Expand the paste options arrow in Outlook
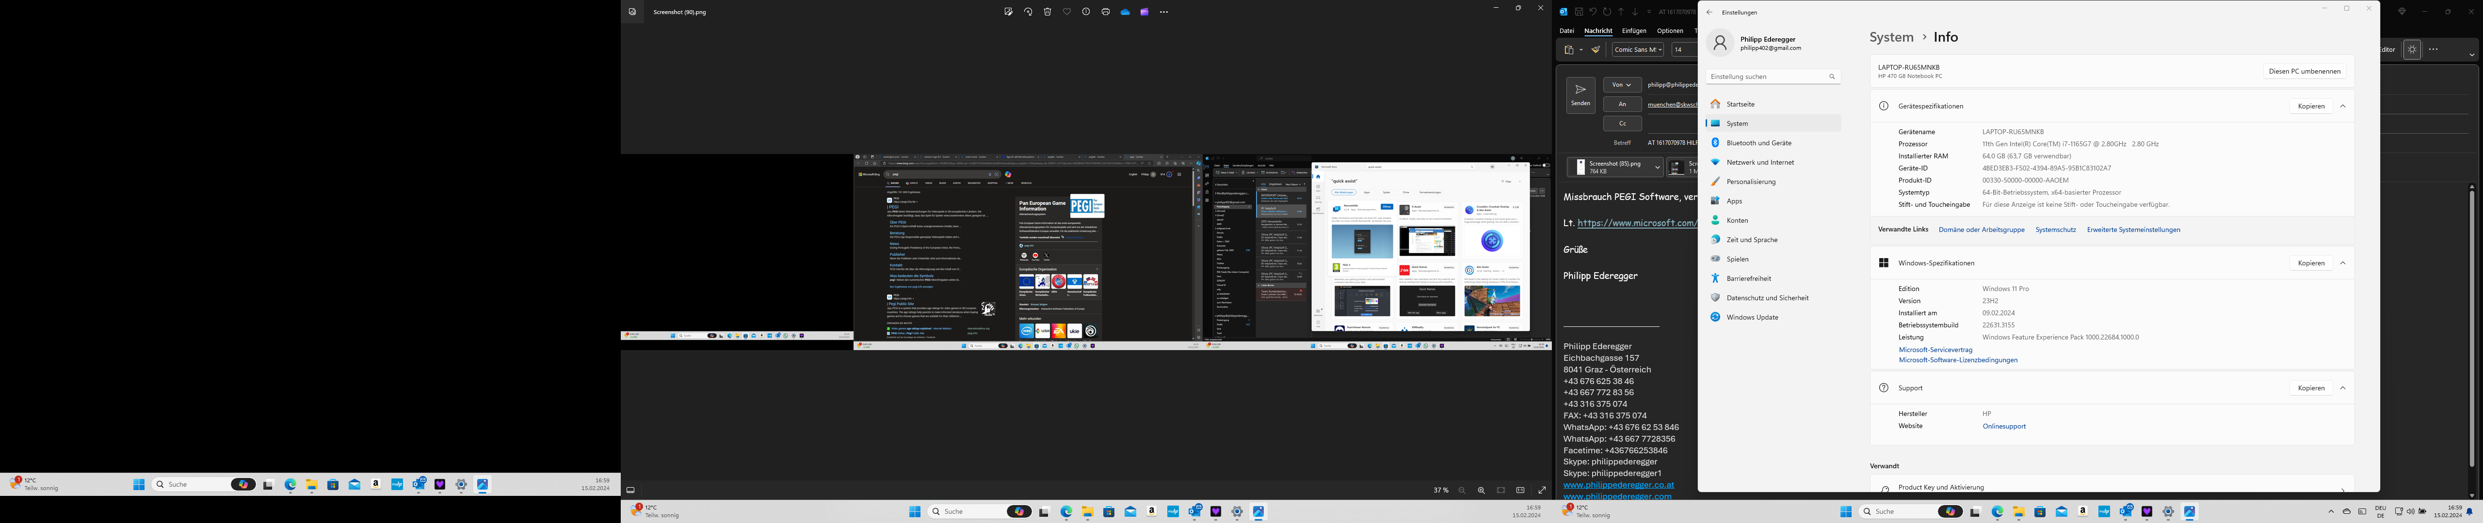Image resolution: width=2483 pixels, height=523 pixels. [1581, 50]
